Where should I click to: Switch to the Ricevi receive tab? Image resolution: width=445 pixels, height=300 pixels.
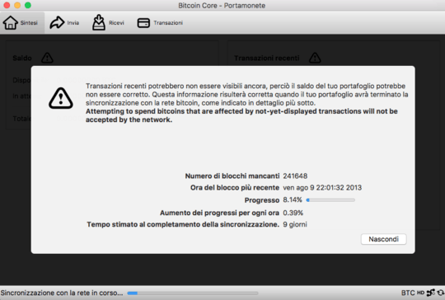point(109,23)
